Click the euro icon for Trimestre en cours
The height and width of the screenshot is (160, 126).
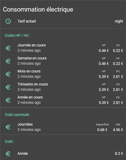[x=8, y=87]
